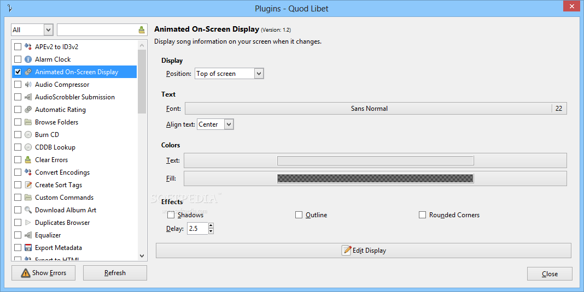Click the Refresh button
Image resolution: width=584 pixels, height=292 pixels.
(115, 273)
